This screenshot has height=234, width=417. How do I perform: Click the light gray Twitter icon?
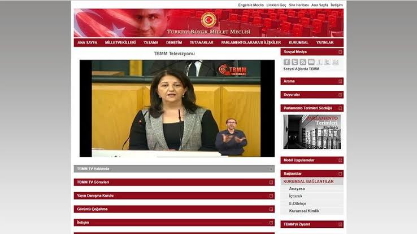[327, 62]
